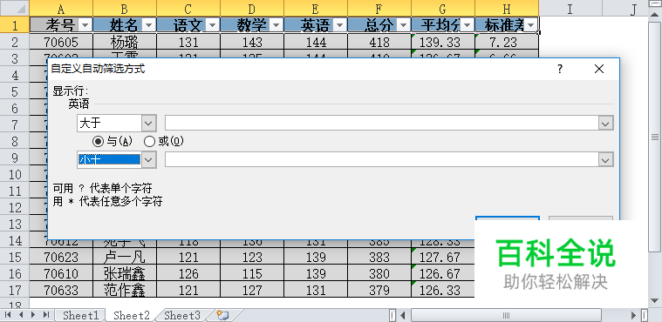Screen dimensions: 662x322
Task: Click cell containing 70605
Action: point(61,42)
